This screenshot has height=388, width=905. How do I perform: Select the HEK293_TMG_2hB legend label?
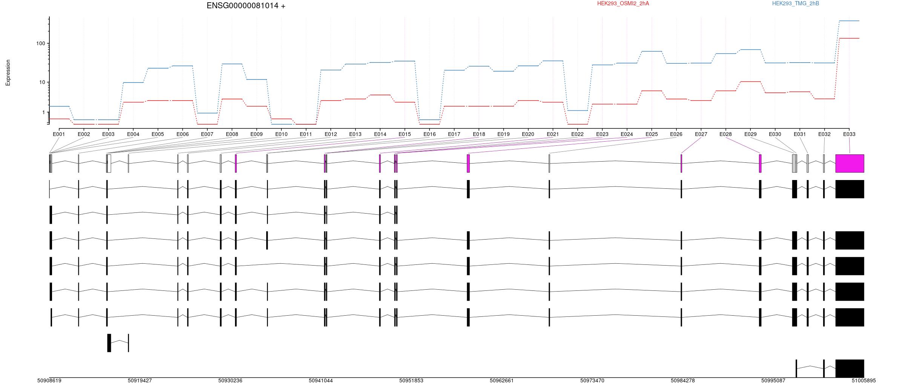click(x=796, y=3)
